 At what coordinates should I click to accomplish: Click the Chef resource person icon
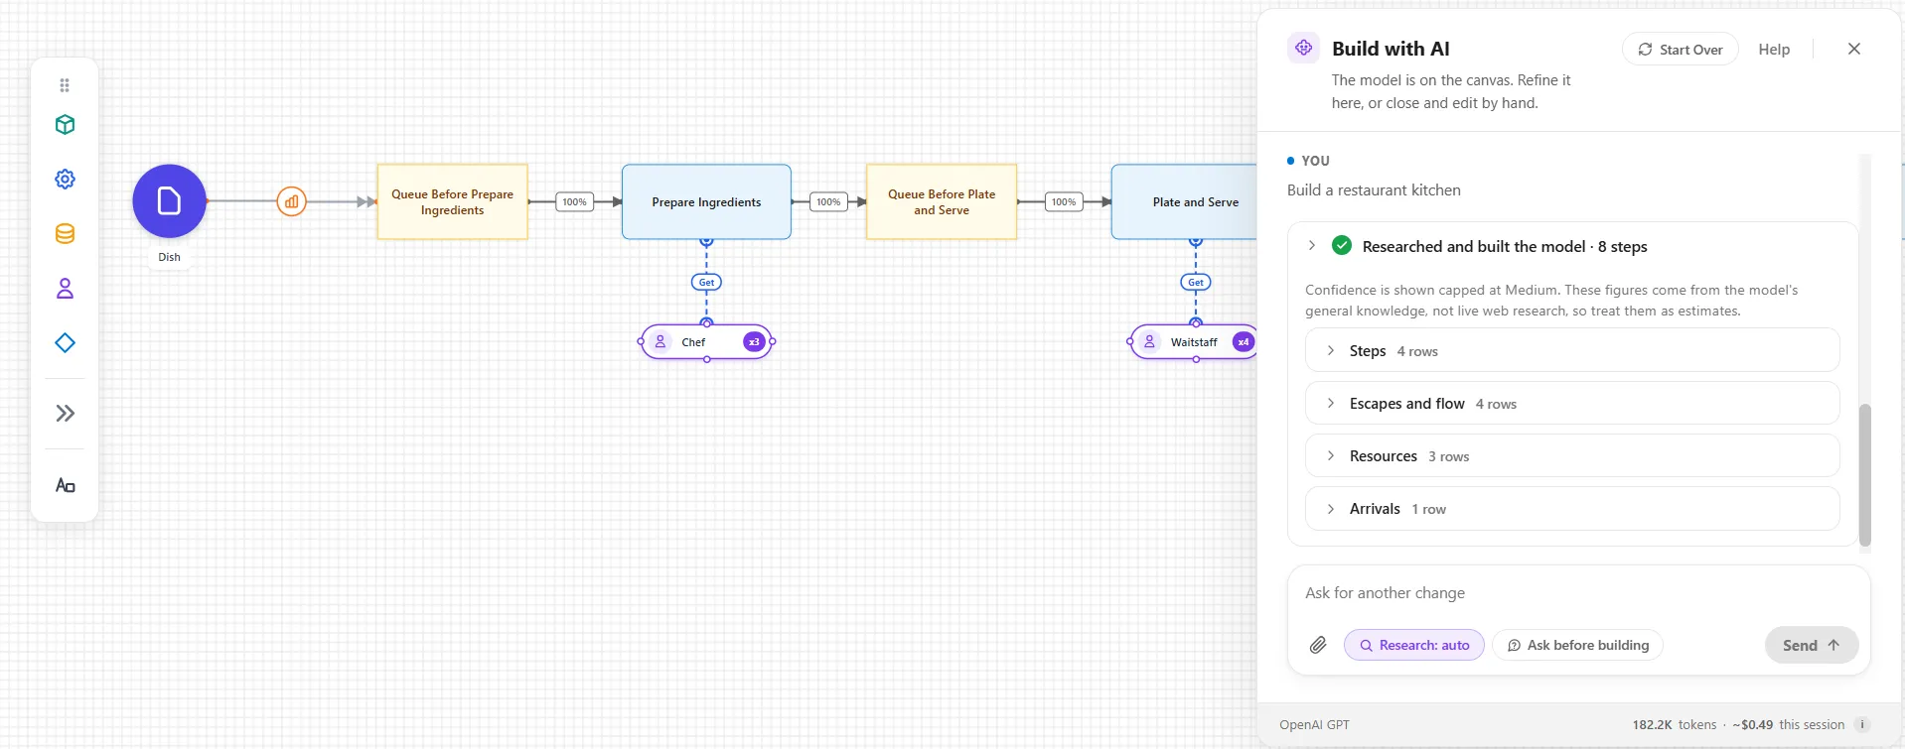point(660,341)
